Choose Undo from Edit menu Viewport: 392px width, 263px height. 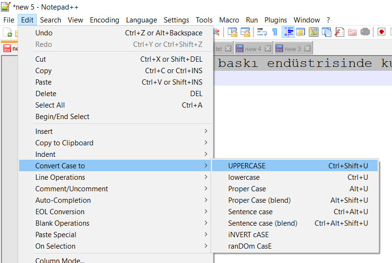click(116, 33)
